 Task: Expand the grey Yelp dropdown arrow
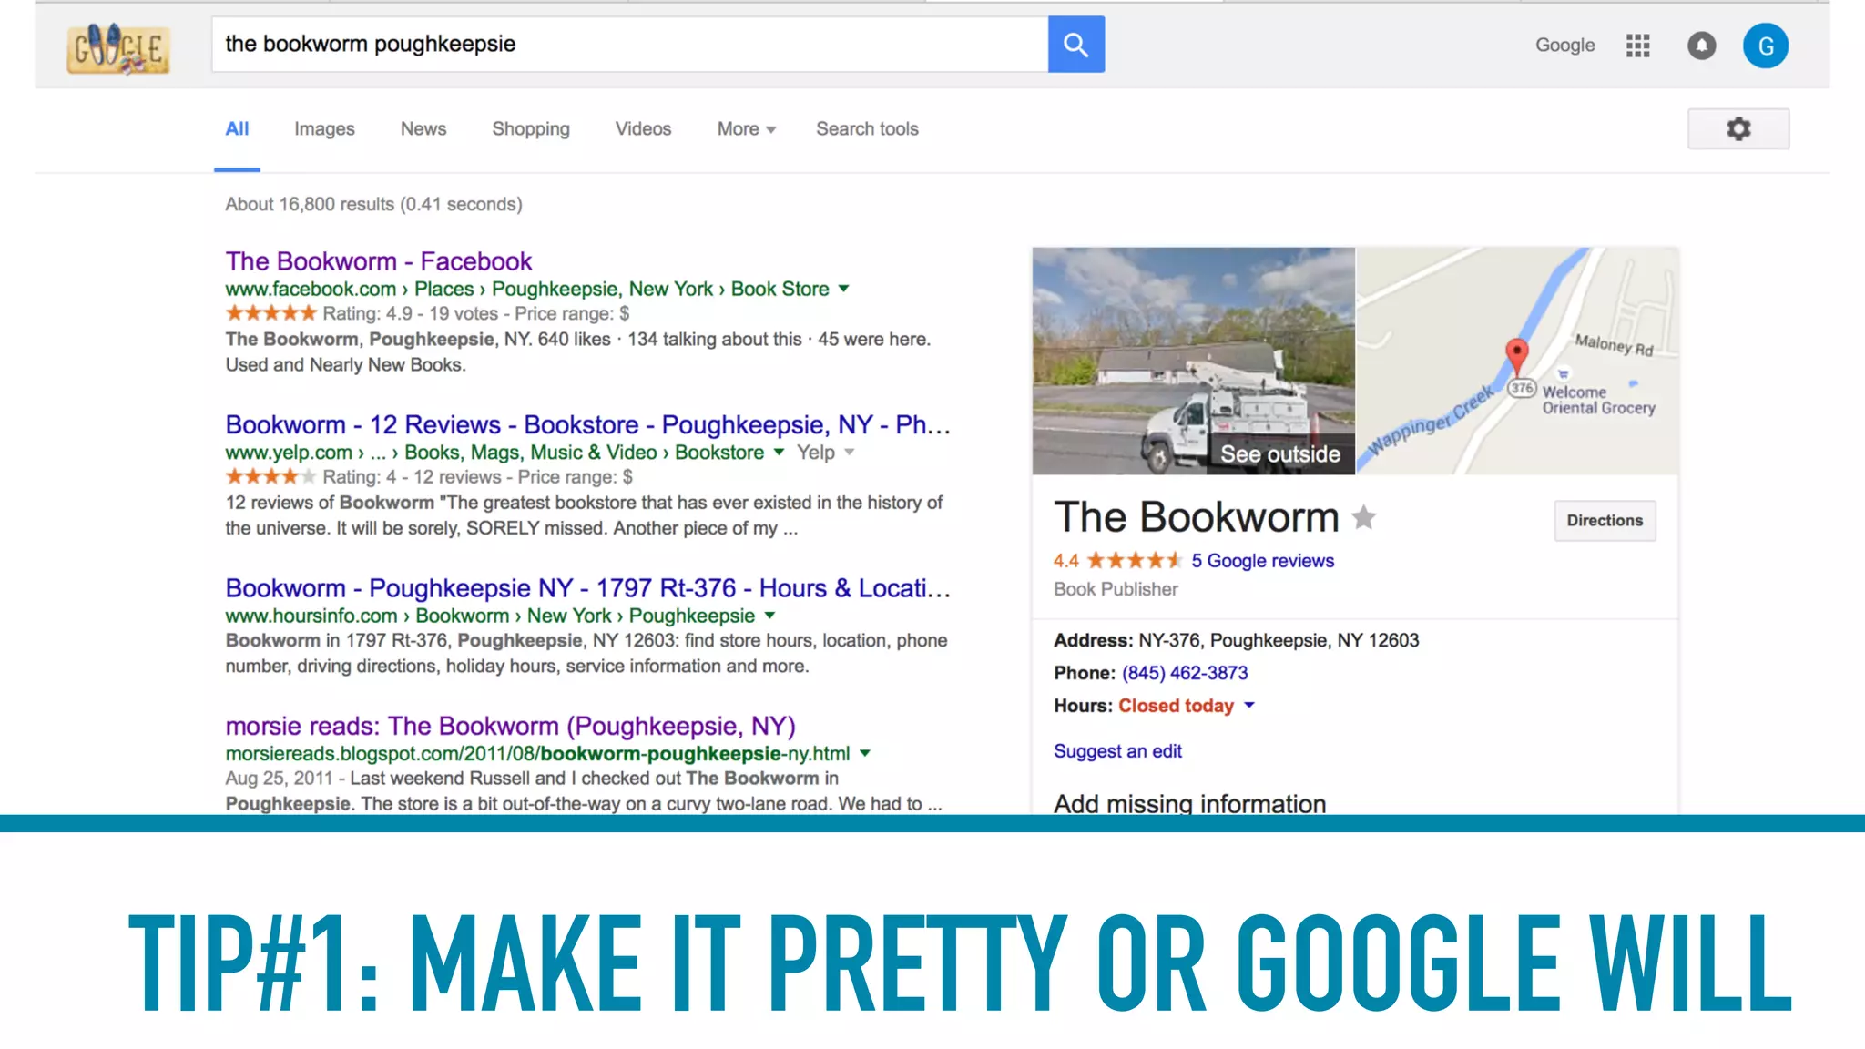coord(850,452)
